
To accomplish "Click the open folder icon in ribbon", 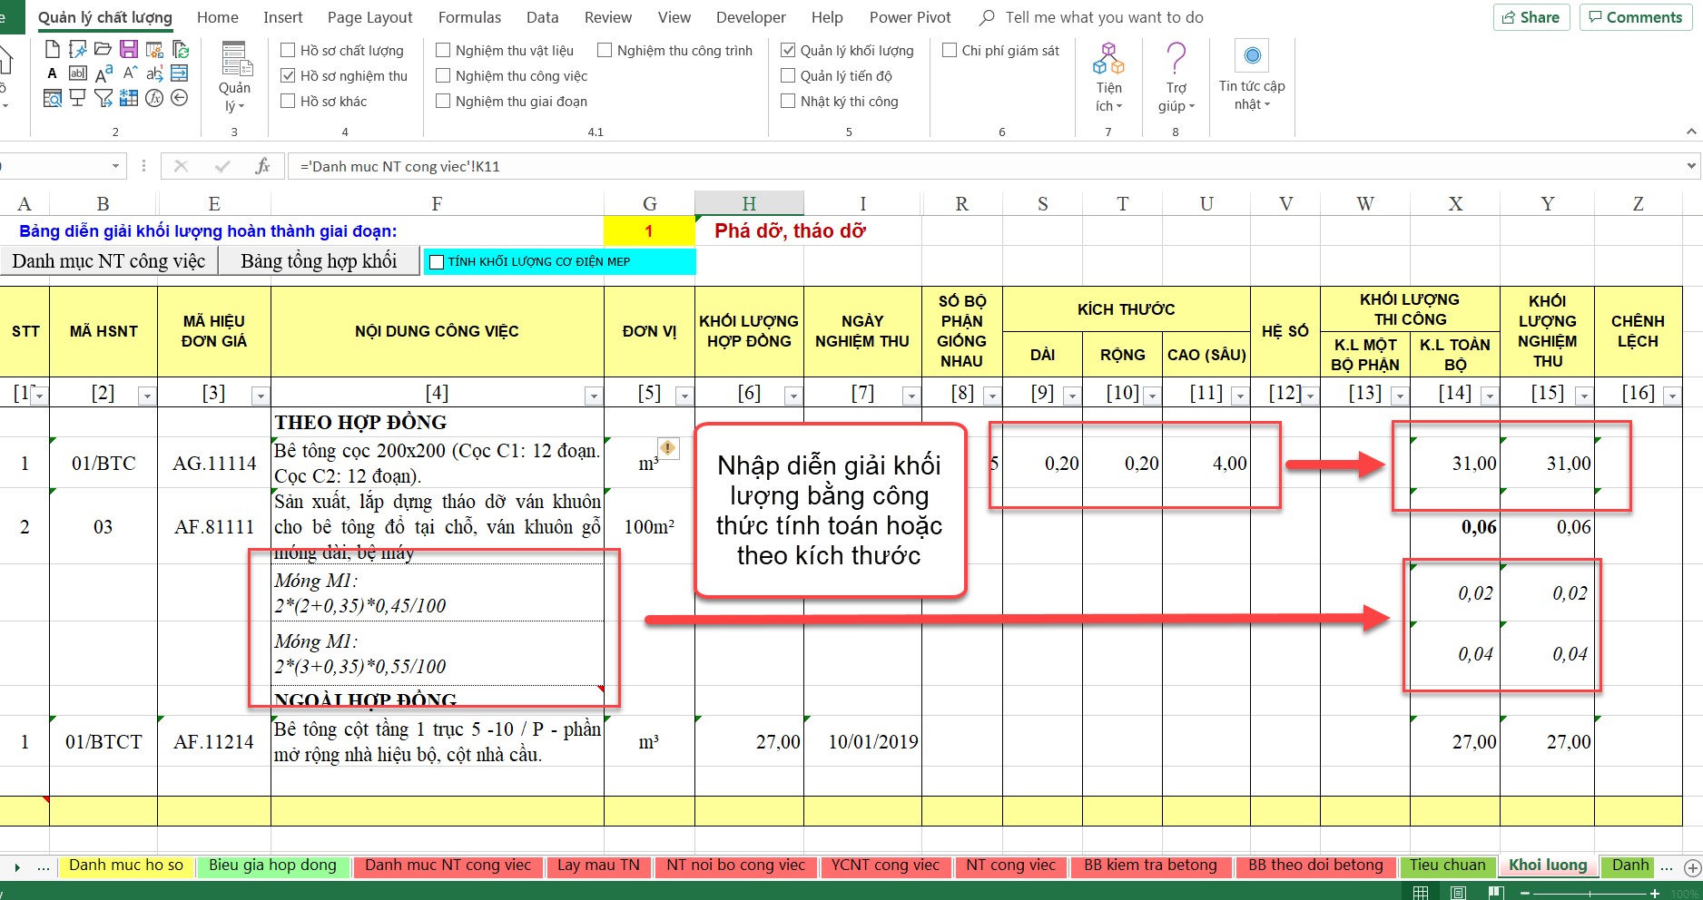I will point(103,49).
